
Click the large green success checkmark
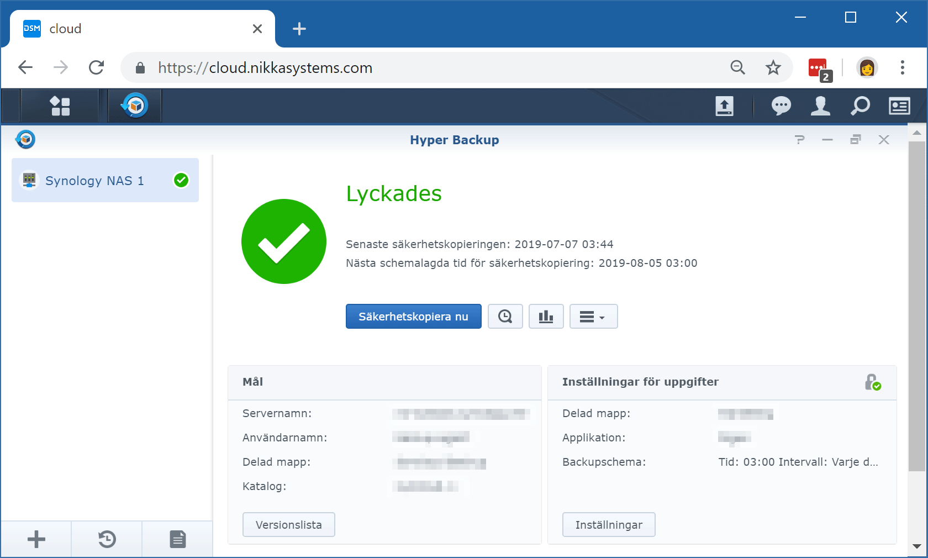[284, 241]
